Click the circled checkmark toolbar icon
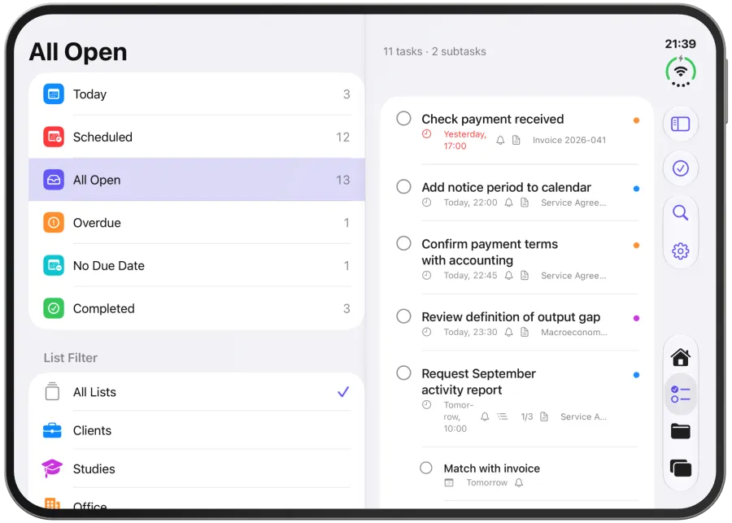Viewport: 732px width, 523px height. click(681, 168)
